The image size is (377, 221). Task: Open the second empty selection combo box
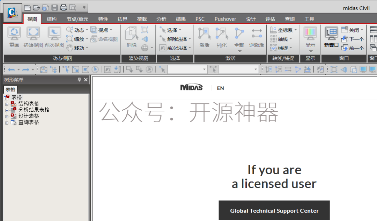(x=238, y=69)
